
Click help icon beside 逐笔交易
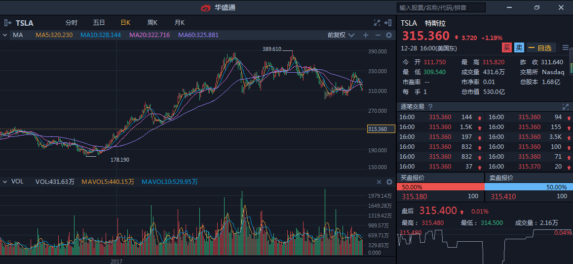tap(430, 107)
